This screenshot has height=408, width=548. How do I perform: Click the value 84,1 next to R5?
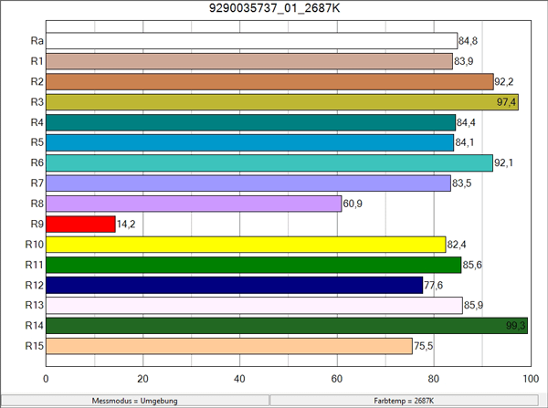coord(465,143)
